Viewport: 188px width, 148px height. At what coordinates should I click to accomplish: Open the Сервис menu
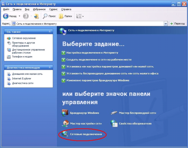[53, 9]
